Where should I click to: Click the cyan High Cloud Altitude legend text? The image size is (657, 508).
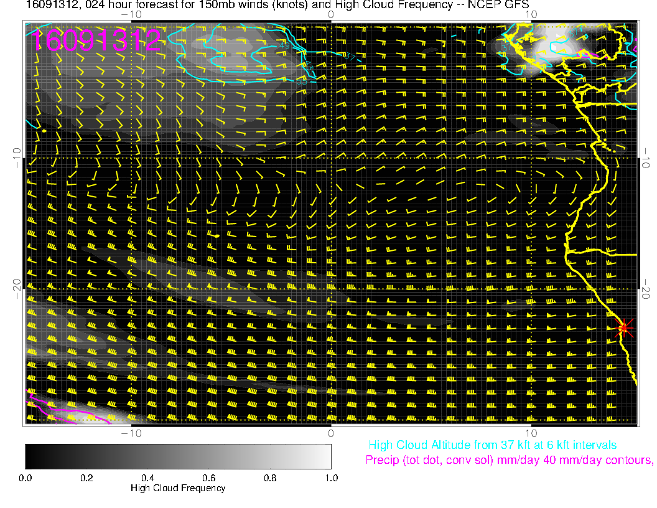tap(492, 444)
